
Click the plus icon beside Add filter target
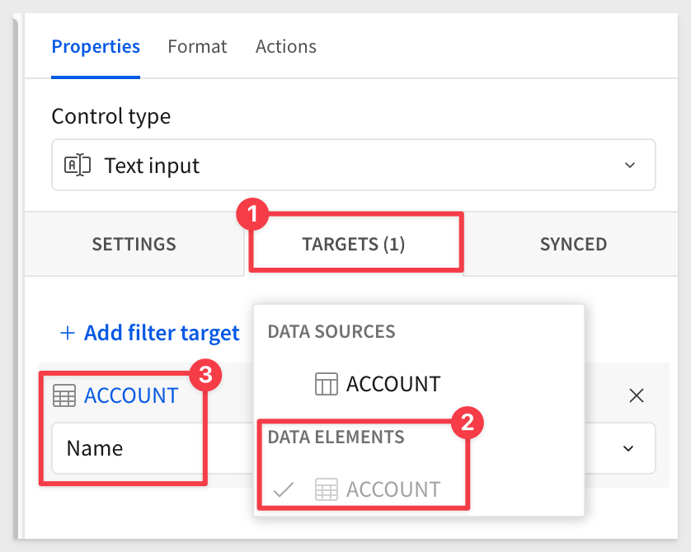68,333
